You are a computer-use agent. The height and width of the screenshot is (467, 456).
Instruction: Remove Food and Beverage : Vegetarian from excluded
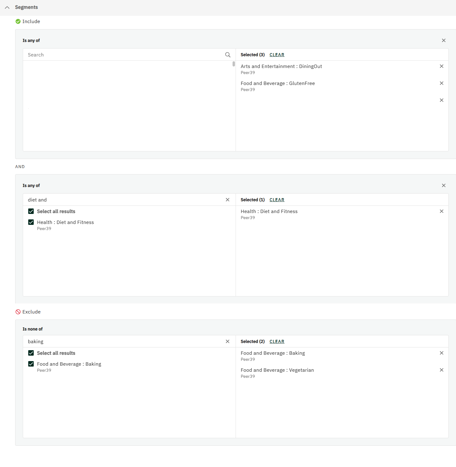coord(441,370)
